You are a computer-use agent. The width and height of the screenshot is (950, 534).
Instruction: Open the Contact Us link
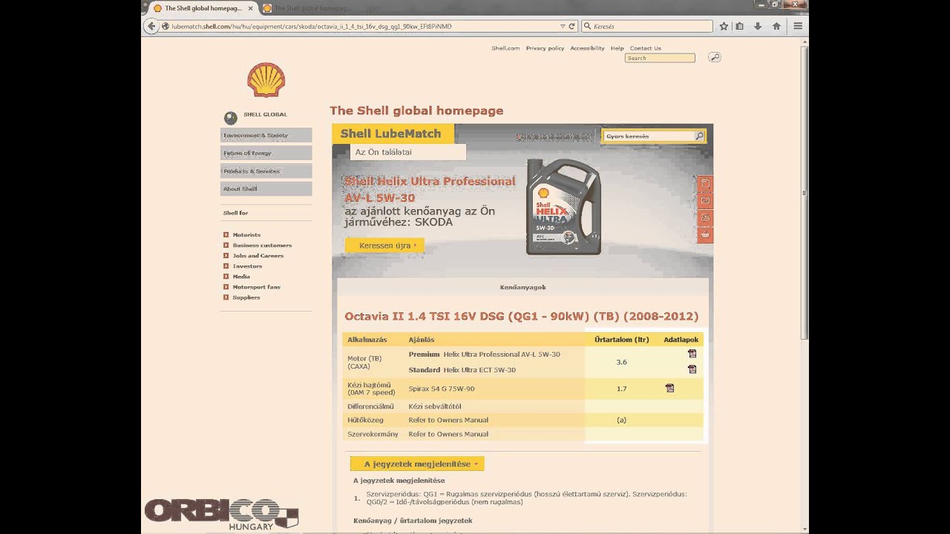tap(645, 48)
